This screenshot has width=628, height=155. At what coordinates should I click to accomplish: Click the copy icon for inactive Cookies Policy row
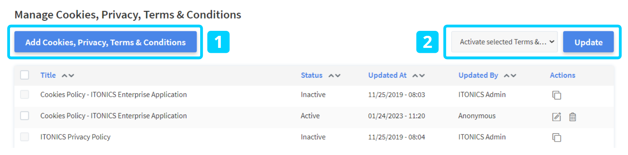tap(556, 95)
